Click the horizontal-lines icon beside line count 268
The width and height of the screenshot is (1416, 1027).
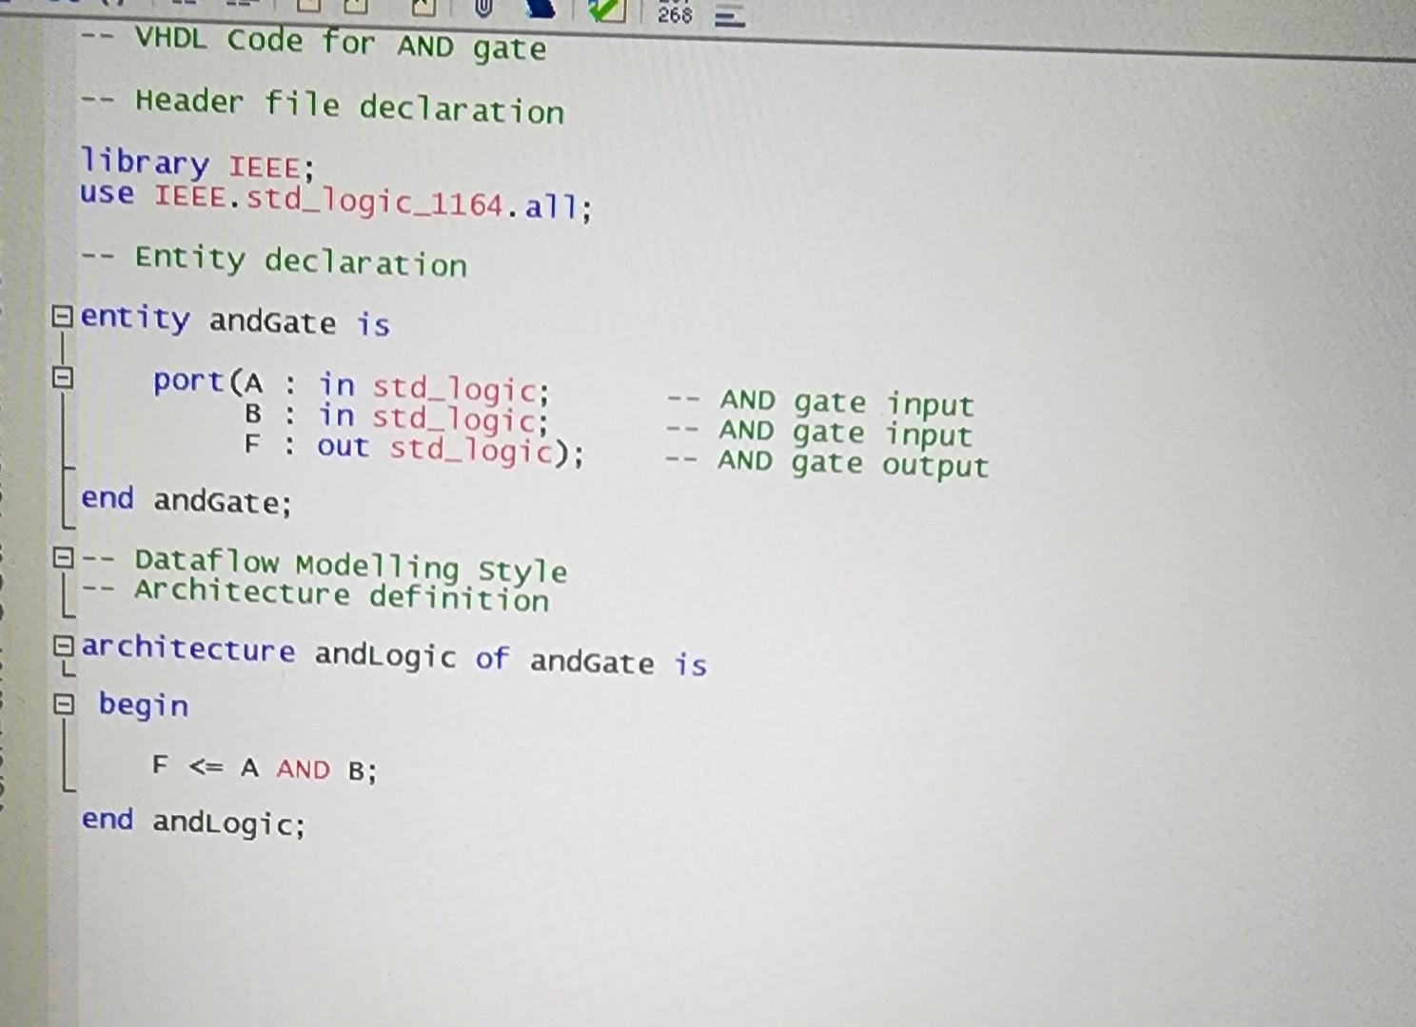(x=729, y=15)
